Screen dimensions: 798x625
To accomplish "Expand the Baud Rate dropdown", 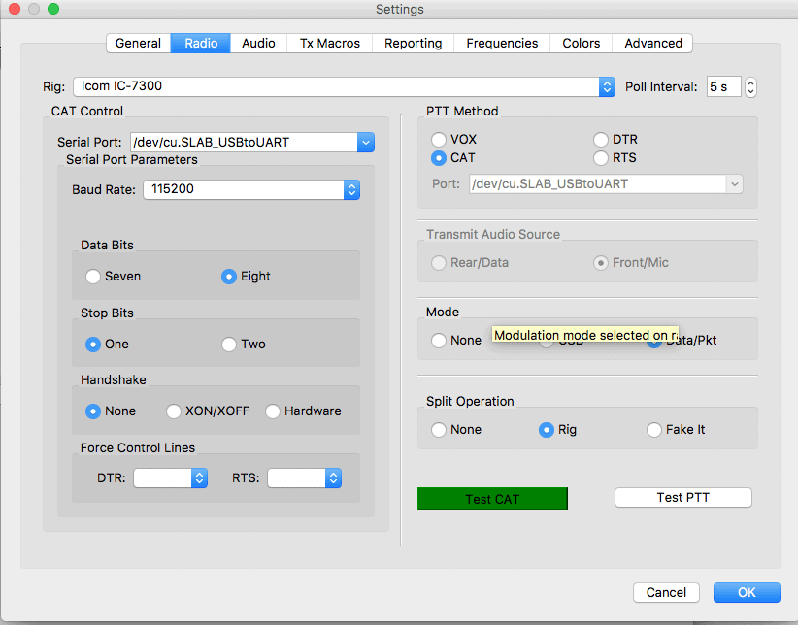I will (351, 189).
